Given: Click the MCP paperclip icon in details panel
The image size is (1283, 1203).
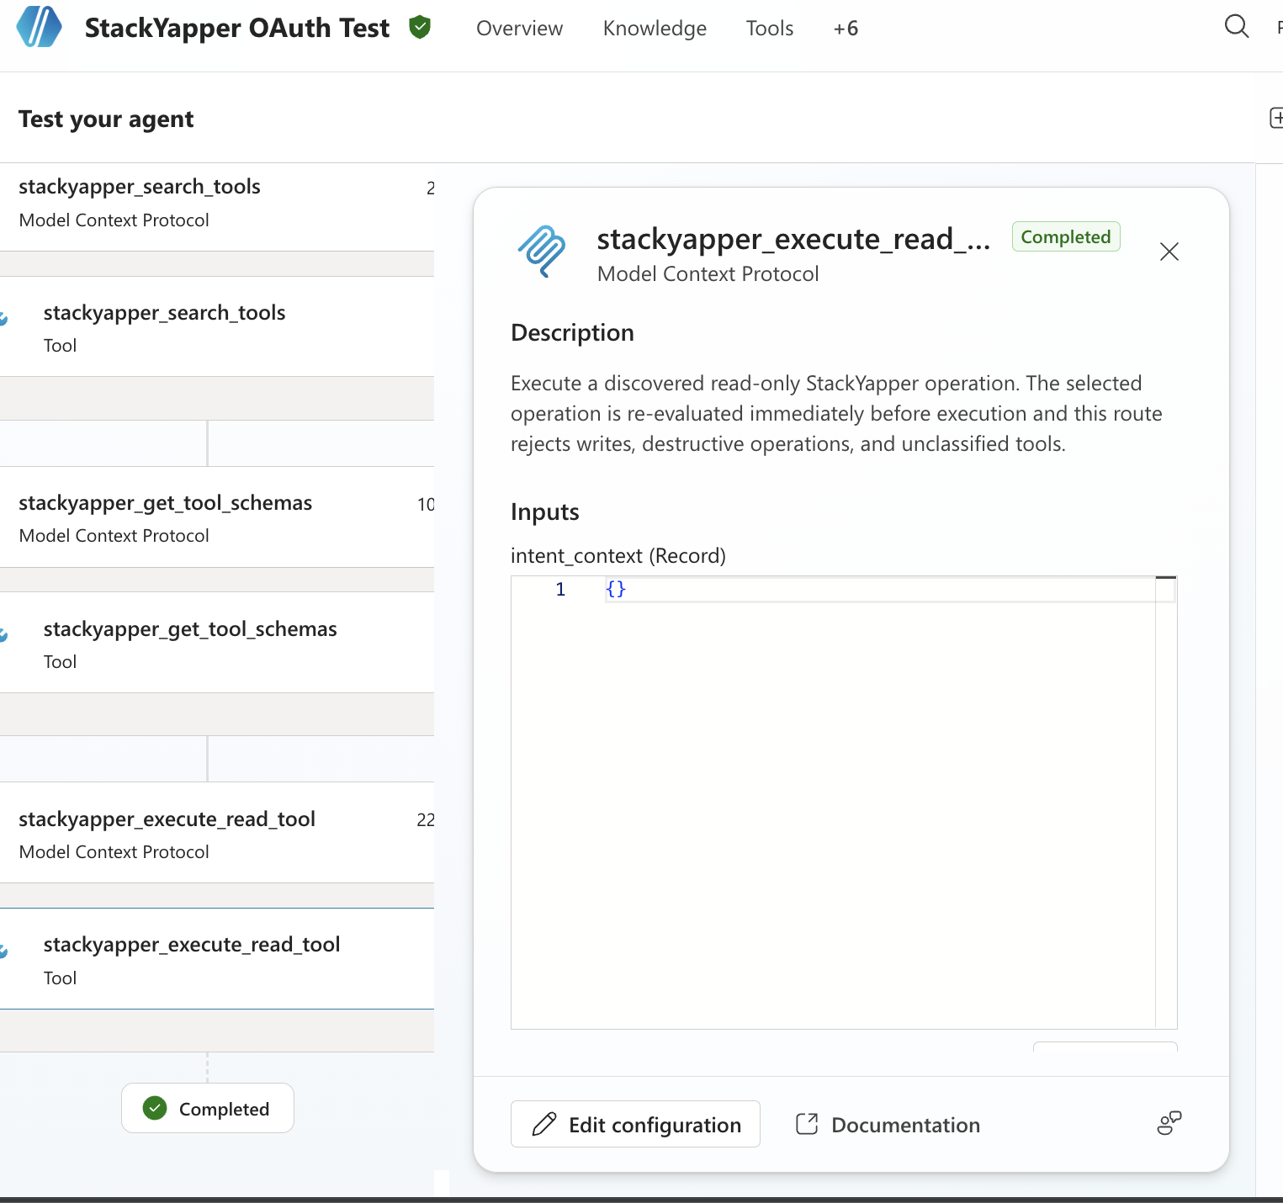Looking at the screenshot, I should 542,252.
